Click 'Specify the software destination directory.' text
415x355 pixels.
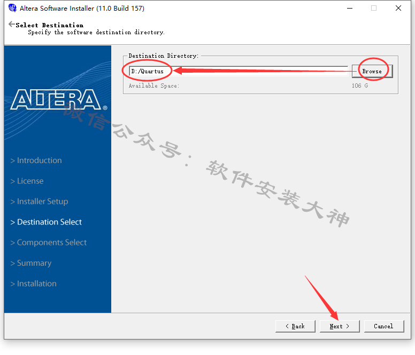96,32
